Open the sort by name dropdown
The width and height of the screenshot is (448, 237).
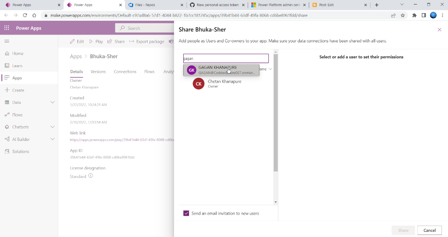click(x=266, y=69)
